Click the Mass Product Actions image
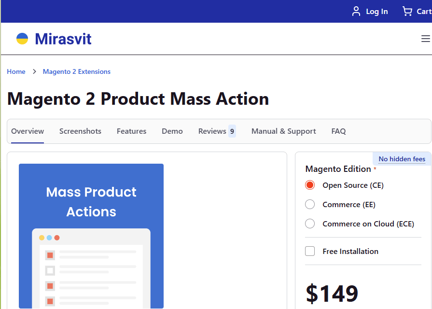 click(x=91, y=236)
